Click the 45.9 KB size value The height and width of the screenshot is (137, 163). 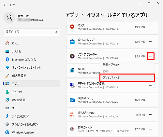point(140,115)
